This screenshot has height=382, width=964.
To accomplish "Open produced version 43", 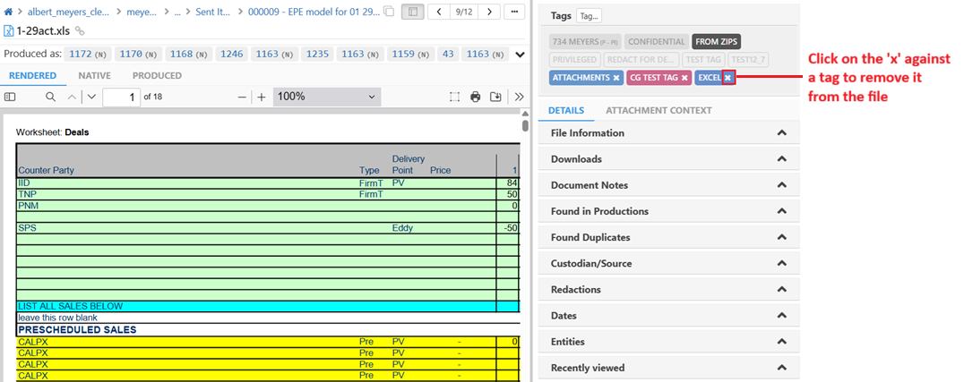I will pos(448,55).
